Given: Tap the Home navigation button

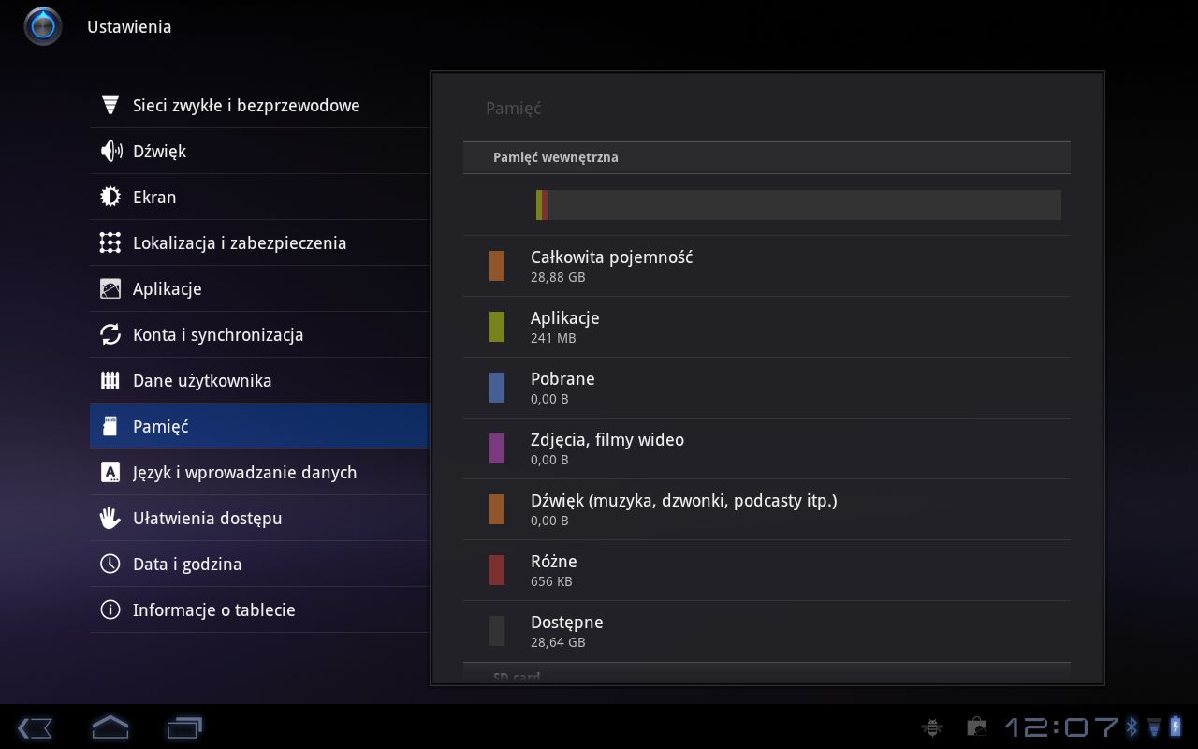Looking at the screenshot, I should click(110, 727).
